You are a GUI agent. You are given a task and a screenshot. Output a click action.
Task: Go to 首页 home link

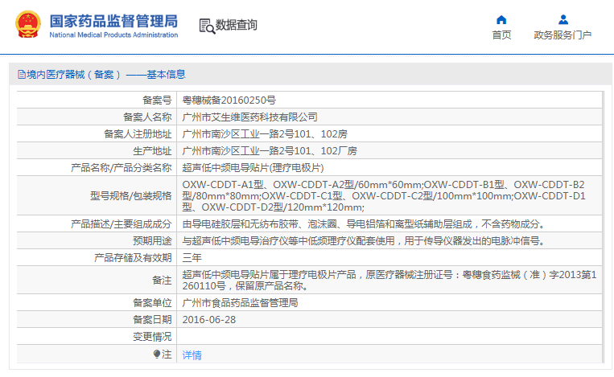pyautogui.click(x=501, y=35)
